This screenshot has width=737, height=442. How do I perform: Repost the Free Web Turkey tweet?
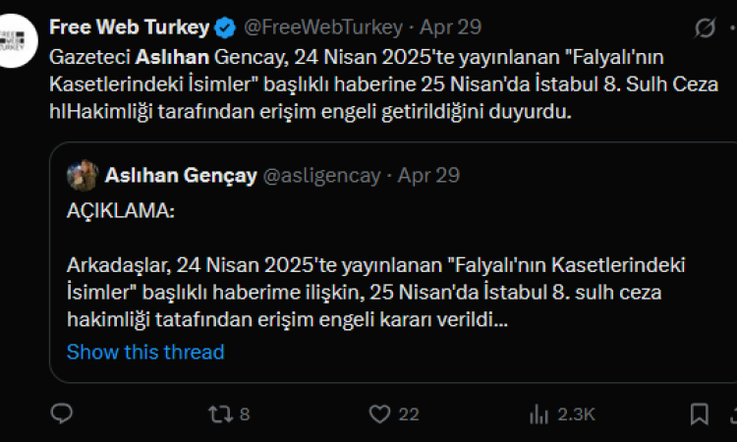click(221, 414)
